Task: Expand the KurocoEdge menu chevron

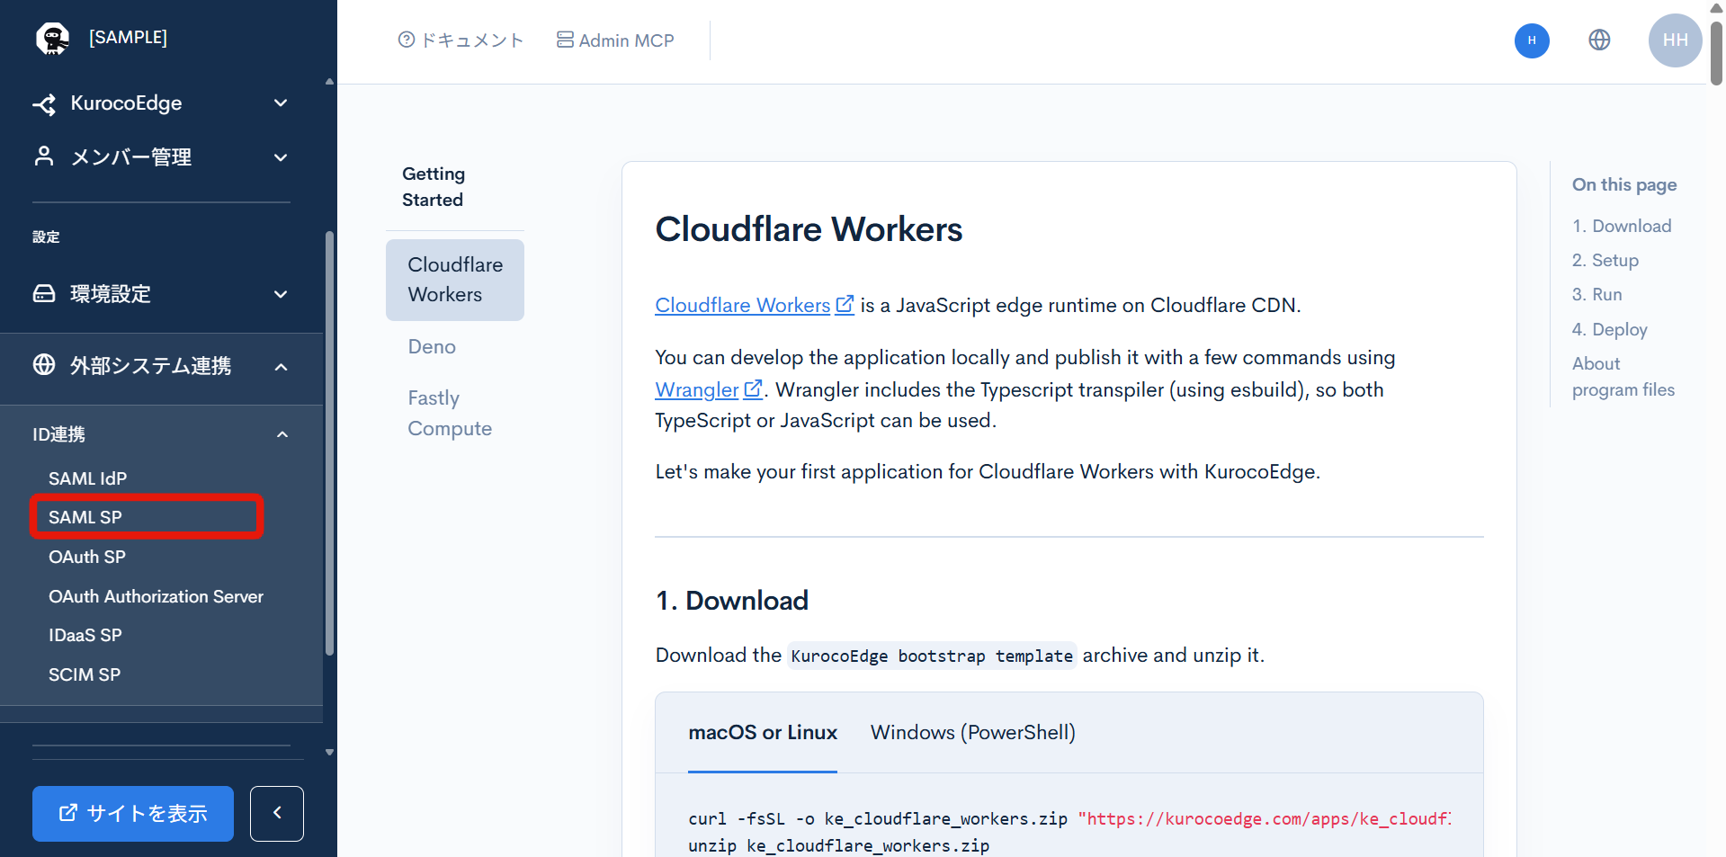Action: [281, 103]
